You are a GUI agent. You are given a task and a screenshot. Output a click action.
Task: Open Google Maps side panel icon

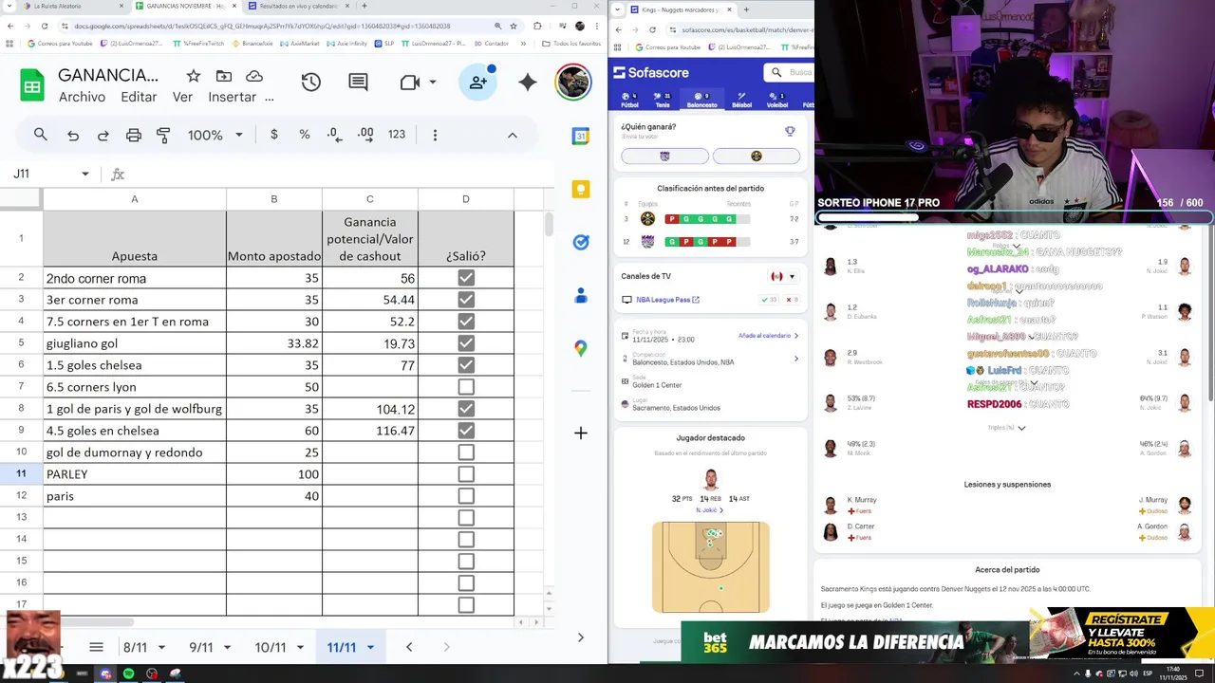tap(581, 348)
